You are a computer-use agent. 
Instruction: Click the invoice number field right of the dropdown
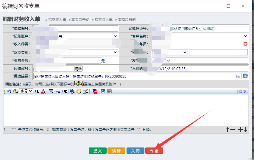(x=218, y=52)
